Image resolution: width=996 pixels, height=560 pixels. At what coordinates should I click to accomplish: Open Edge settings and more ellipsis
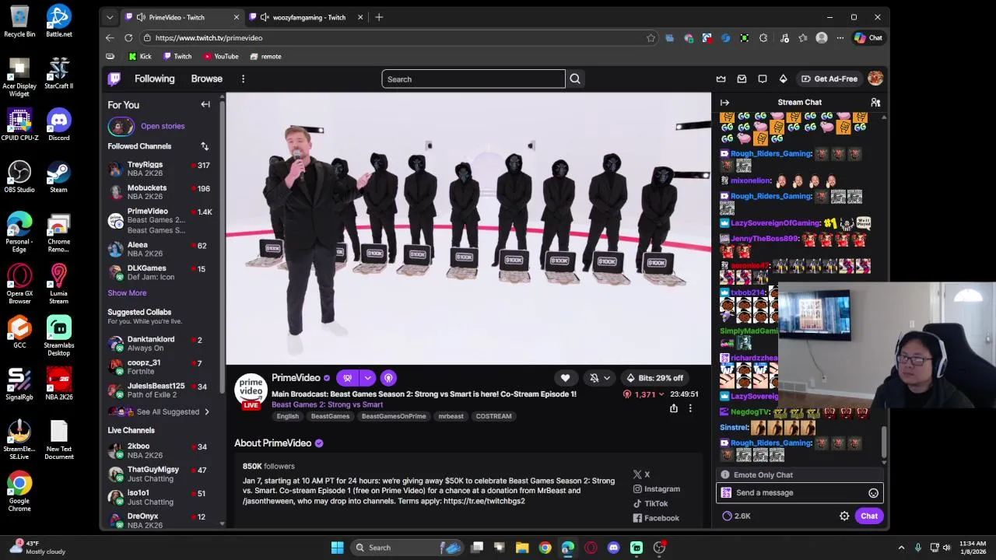tap(840, 38)
